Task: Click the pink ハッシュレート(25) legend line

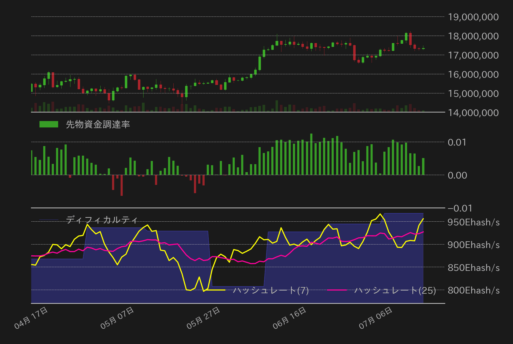Action: [x=337, y=290]
